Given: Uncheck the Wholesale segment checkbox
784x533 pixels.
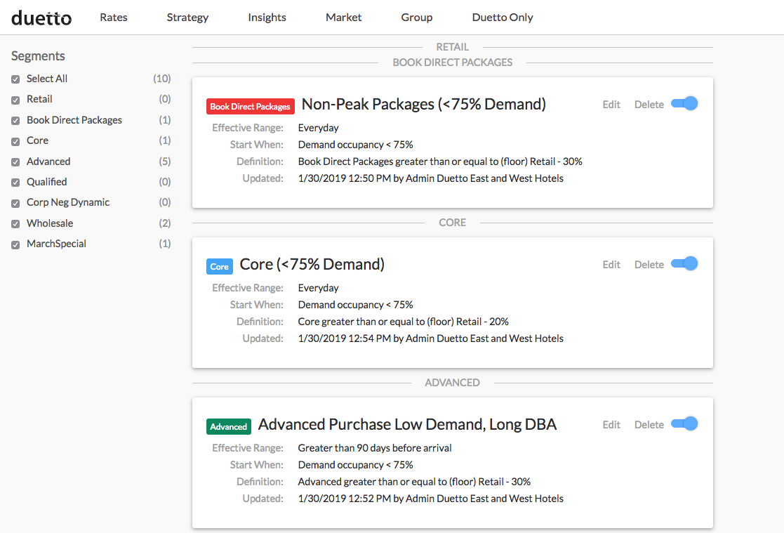Looking at the screenshot, I should 15,224.
